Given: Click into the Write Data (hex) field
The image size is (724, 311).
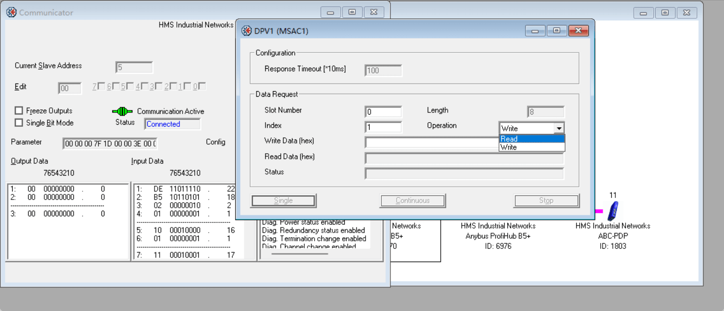Looking at the screenshot, I should pyautogui.click(x=432, y=143).
